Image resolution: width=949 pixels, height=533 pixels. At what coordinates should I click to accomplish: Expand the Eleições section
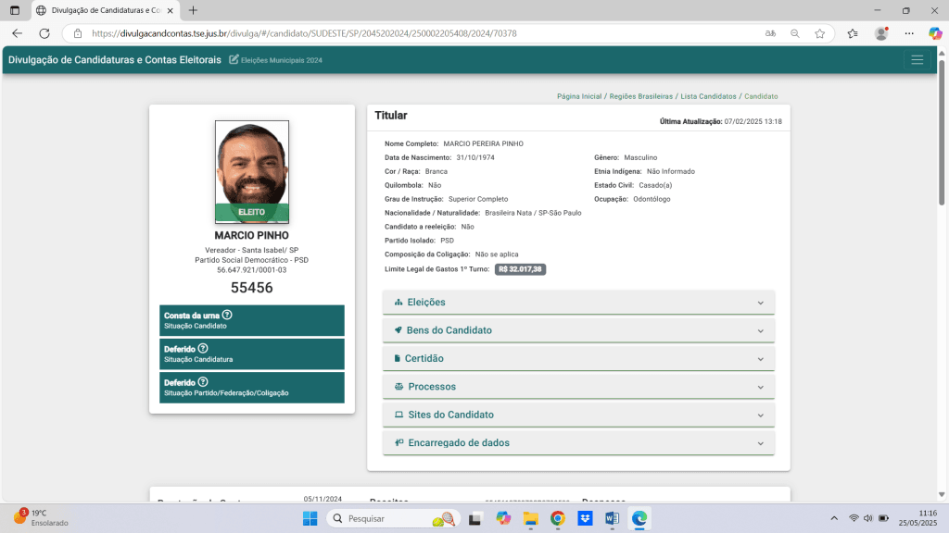pyautogui.click(x=578, y=303)
